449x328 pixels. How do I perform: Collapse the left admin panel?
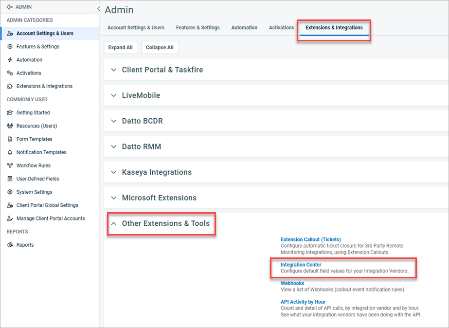pyautogui.click(x=99, y=8)
